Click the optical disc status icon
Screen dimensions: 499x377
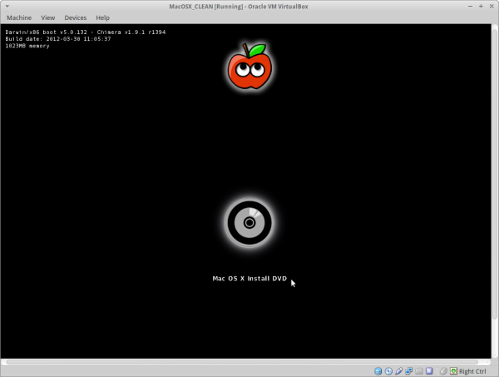(x=388, y=371)
